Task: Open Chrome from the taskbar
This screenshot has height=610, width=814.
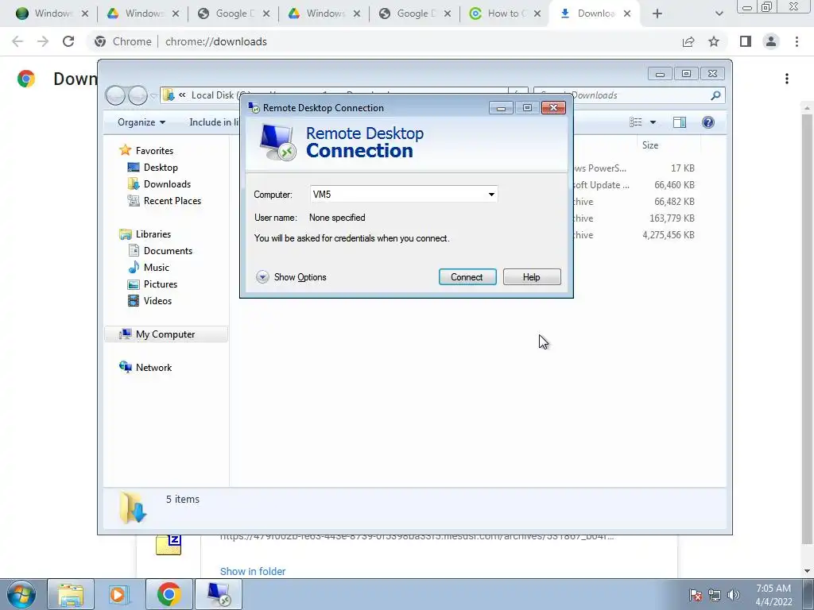Action: pos(169,594)
